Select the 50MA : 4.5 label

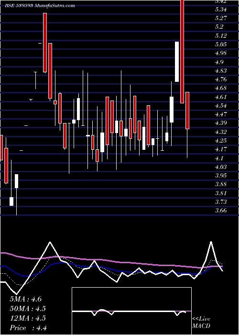click(x=28, y=309)
